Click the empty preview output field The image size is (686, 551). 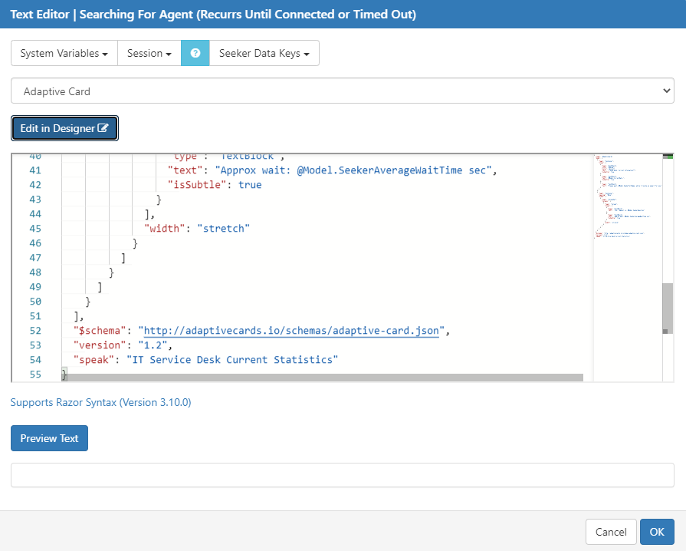342,475
